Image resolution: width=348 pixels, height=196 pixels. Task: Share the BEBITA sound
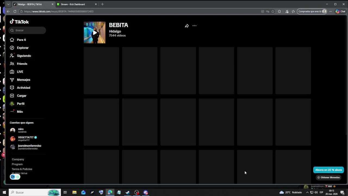pyautogui.click(x=187, y=26)
